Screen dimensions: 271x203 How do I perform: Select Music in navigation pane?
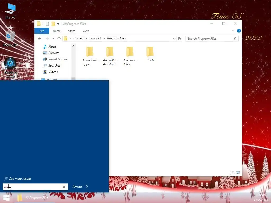click(52, 47)
